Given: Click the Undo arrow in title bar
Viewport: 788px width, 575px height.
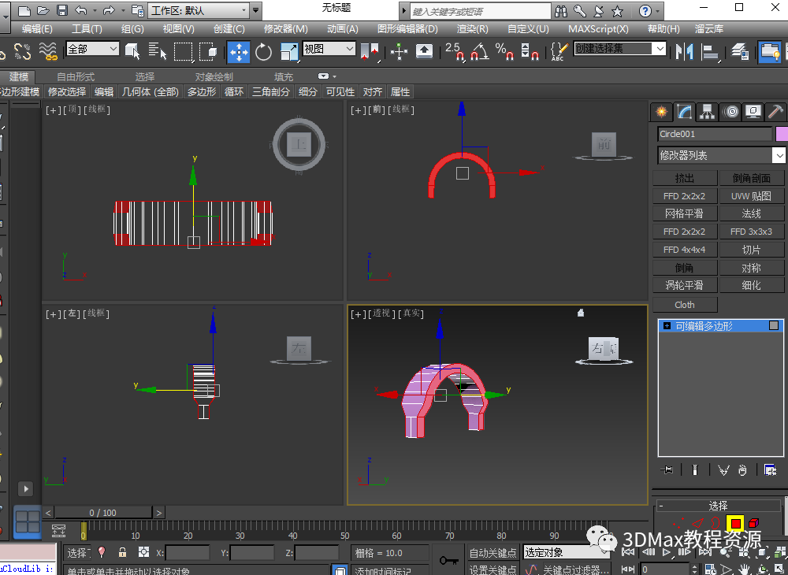Looking at the screenshot, I should coord(80,10).
